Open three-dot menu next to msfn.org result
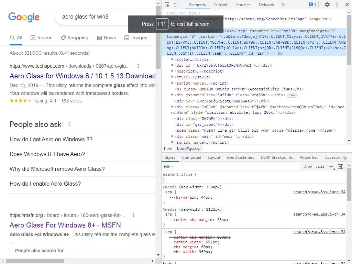This screenshot has height=264, width=352. click(x=134, y=215)
